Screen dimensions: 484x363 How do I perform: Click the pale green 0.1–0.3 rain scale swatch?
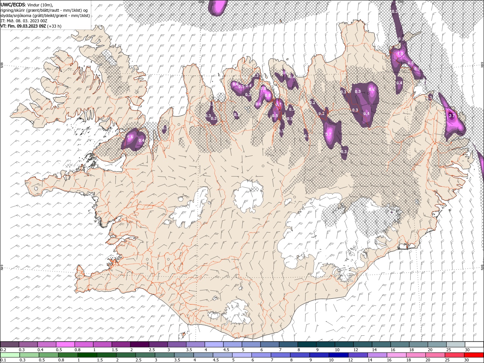10,355
